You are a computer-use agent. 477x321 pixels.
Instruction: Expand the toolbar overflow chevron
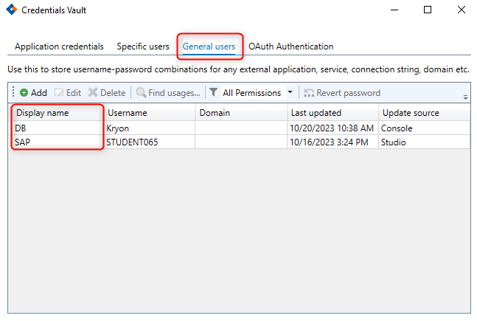coord(465,97)
